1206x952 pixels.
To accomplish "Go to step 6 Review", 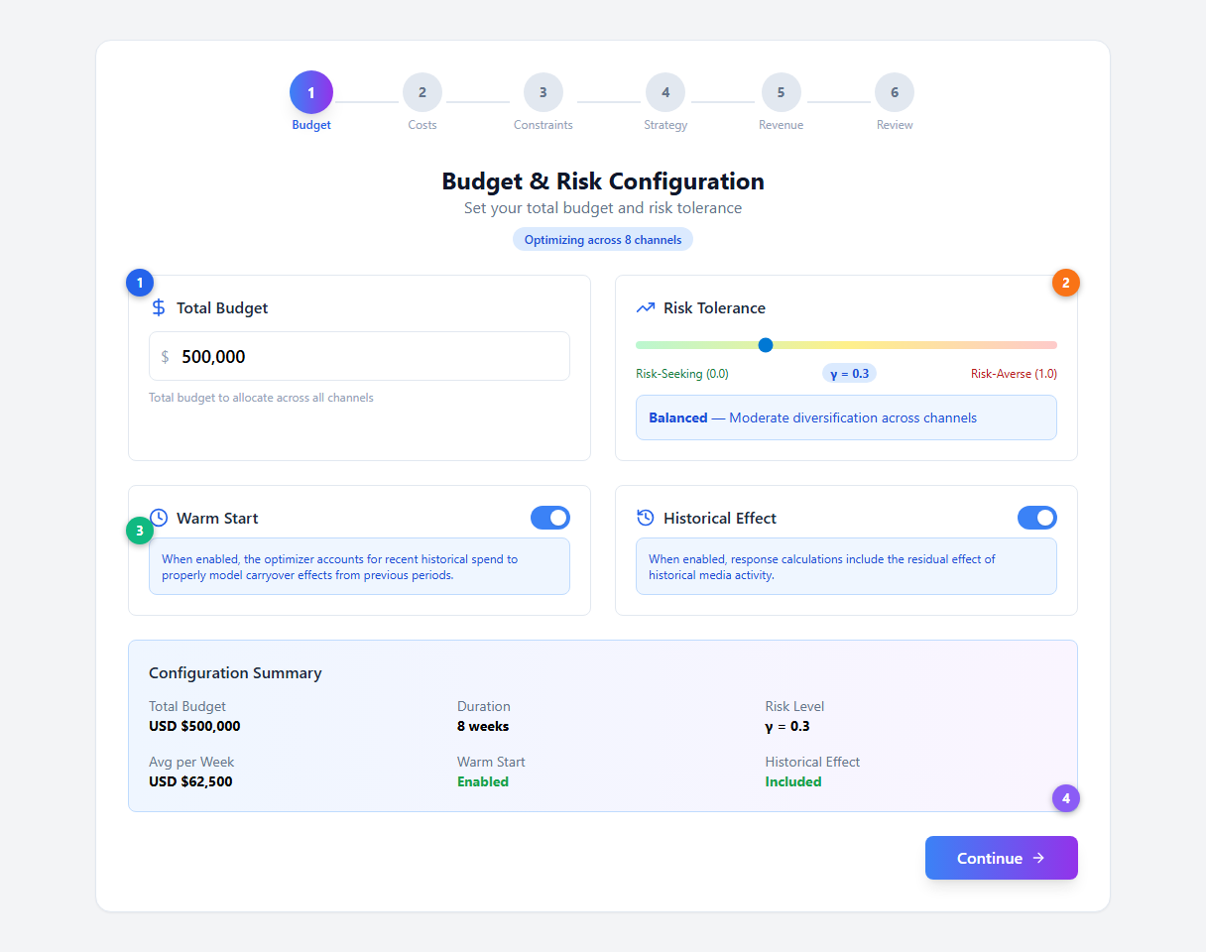I will tap(895, 92).
